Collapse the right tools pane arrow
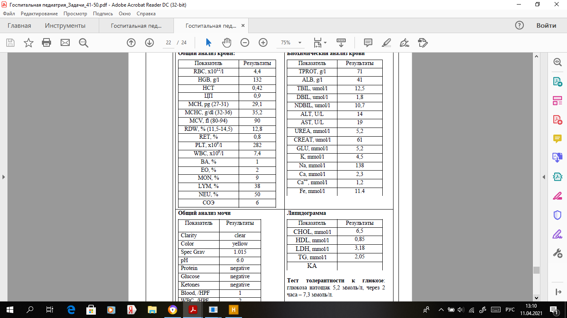The height and width of the screenshot is (318, 567). coord(544,177)
